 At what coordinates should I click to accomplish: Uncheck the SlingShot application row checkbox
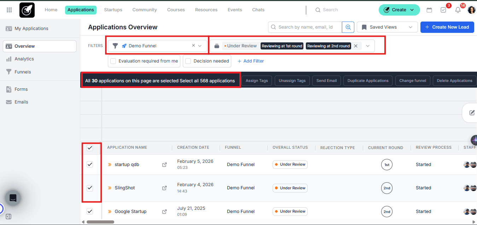click(90, 188)
